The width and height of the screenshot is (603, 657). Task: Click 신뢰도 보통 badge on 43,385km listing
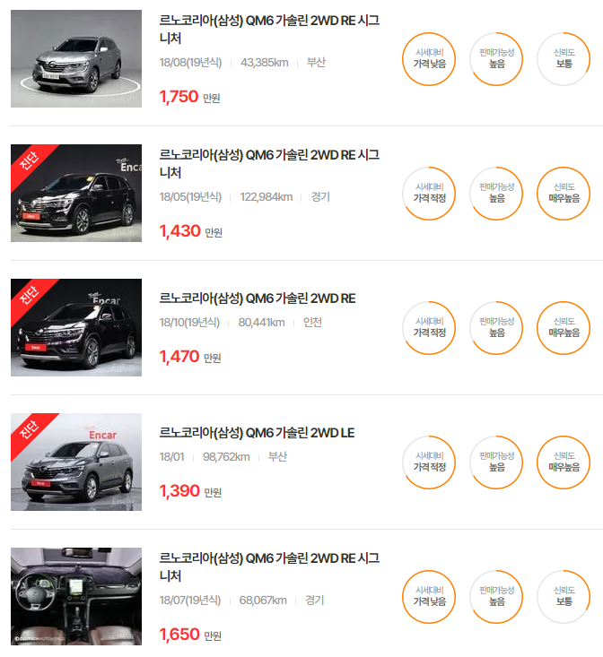tap(564, 59)
